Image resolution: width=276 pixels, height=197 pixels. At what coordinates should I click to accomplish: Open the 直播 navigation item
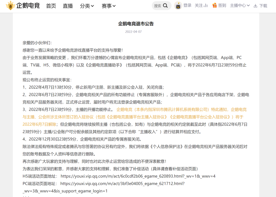click(x=68, y=6)
